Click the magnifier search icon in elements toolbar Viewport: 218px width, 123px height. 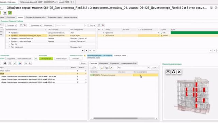point(26,64)
